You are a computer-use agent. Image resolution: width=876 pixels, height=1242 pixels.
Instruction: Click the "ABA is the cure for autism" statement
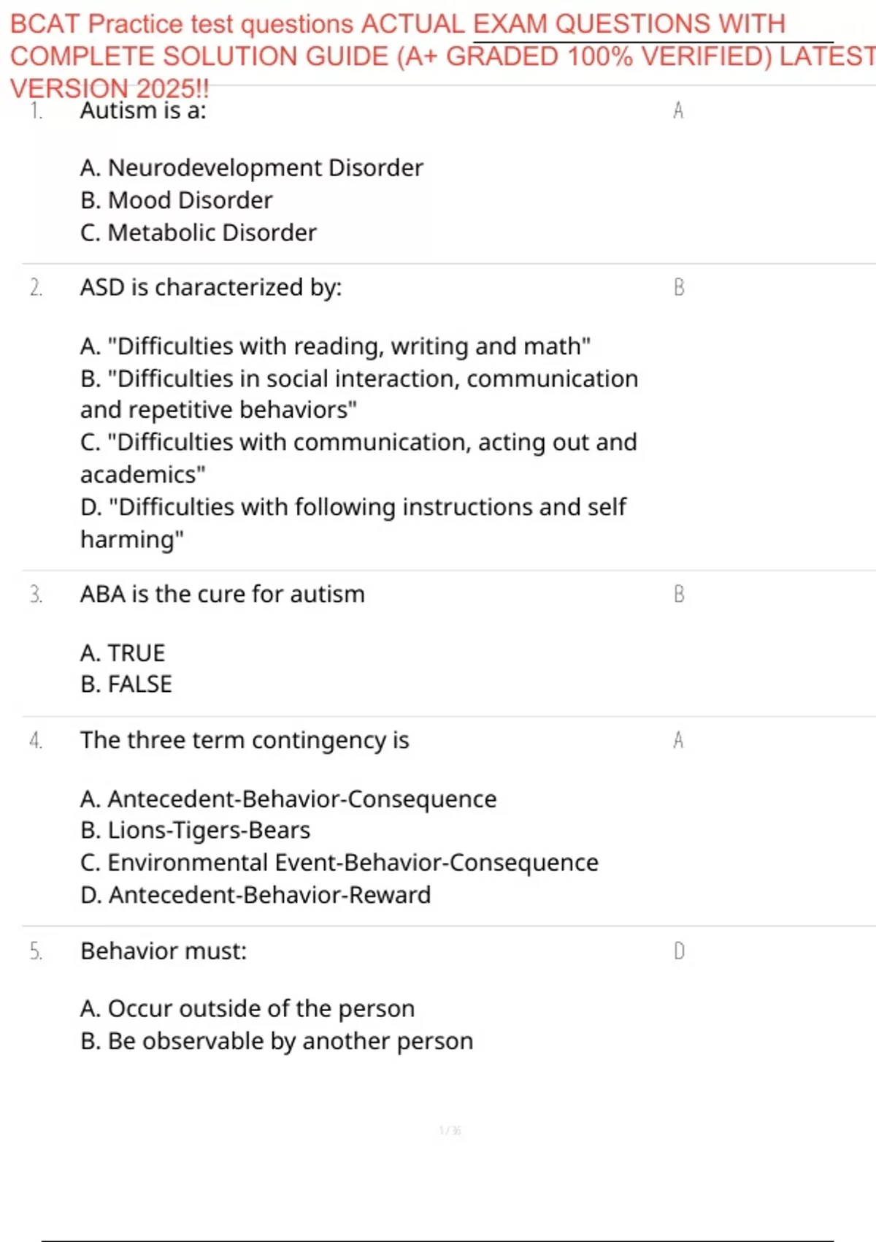tap(222, 594)
